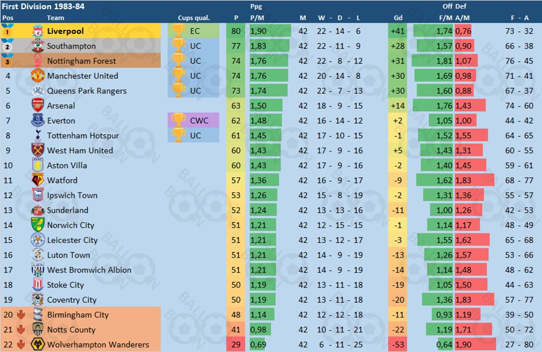
Task: Click Everton's CWC trophy icon
Action: (x=178, y=120)
